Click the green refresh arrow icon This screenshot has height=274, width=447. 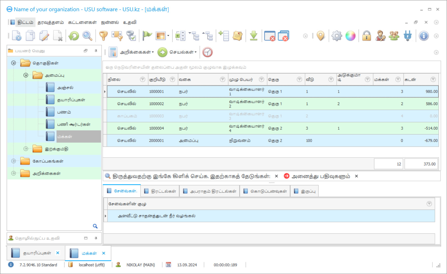[74, 36]
